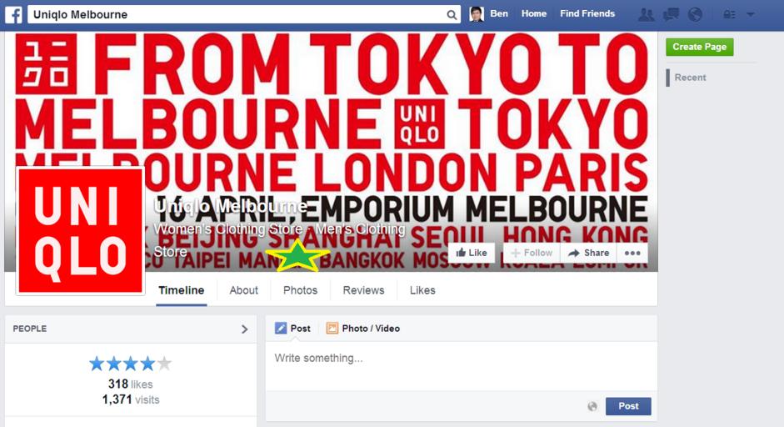Image resolution: width=784 pixels, height=427 pixels.
Task: Click post audience globe icon
Action: click(592, 406)
